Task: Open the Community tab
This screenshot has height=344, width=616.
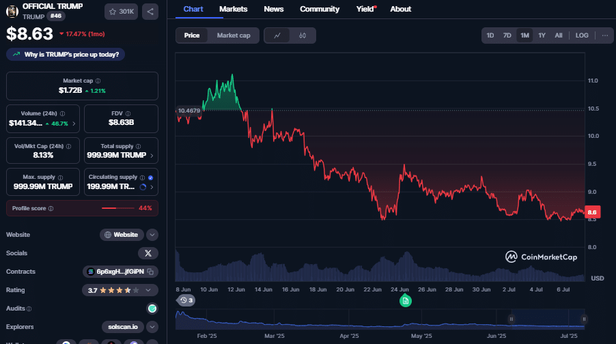Action: click(320, 9)
